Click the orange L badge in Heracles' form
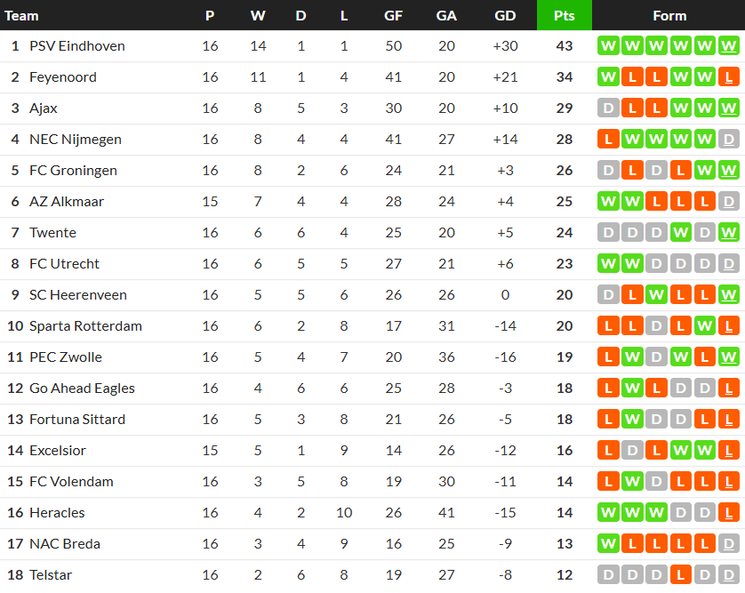 tap(729, 512)
